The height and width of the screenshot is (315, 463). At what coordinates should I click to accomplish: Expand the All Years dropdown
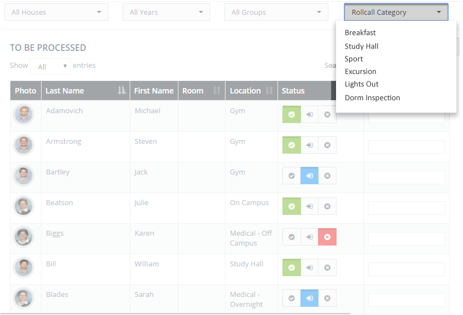[166, 12]
